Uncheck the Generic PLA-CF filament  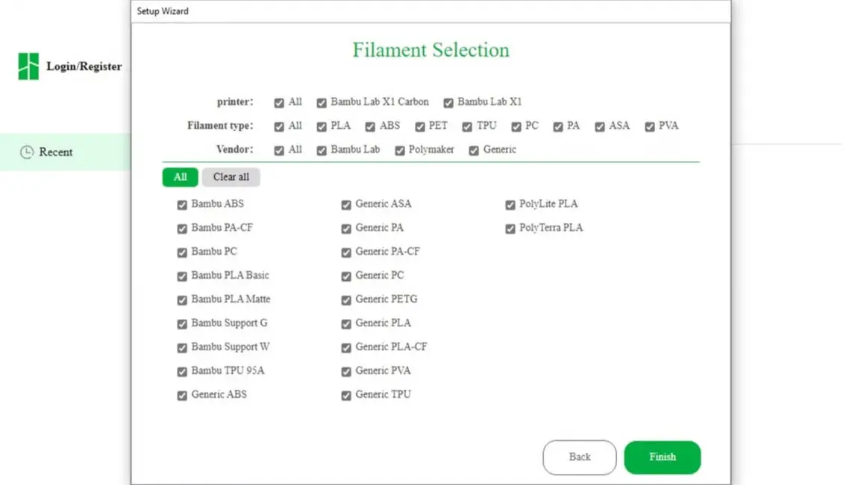coord(346,348)
